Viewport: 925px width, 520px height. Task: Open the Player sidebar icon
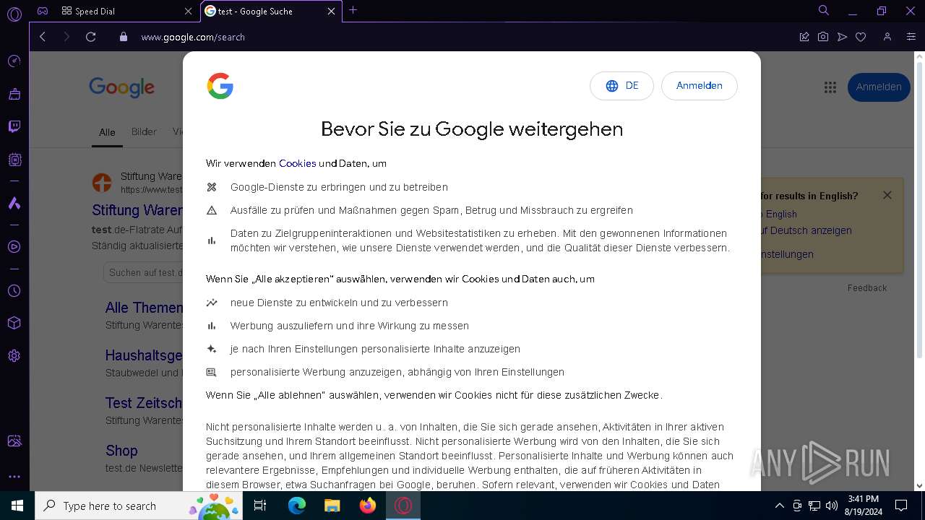tap(14, 246)
